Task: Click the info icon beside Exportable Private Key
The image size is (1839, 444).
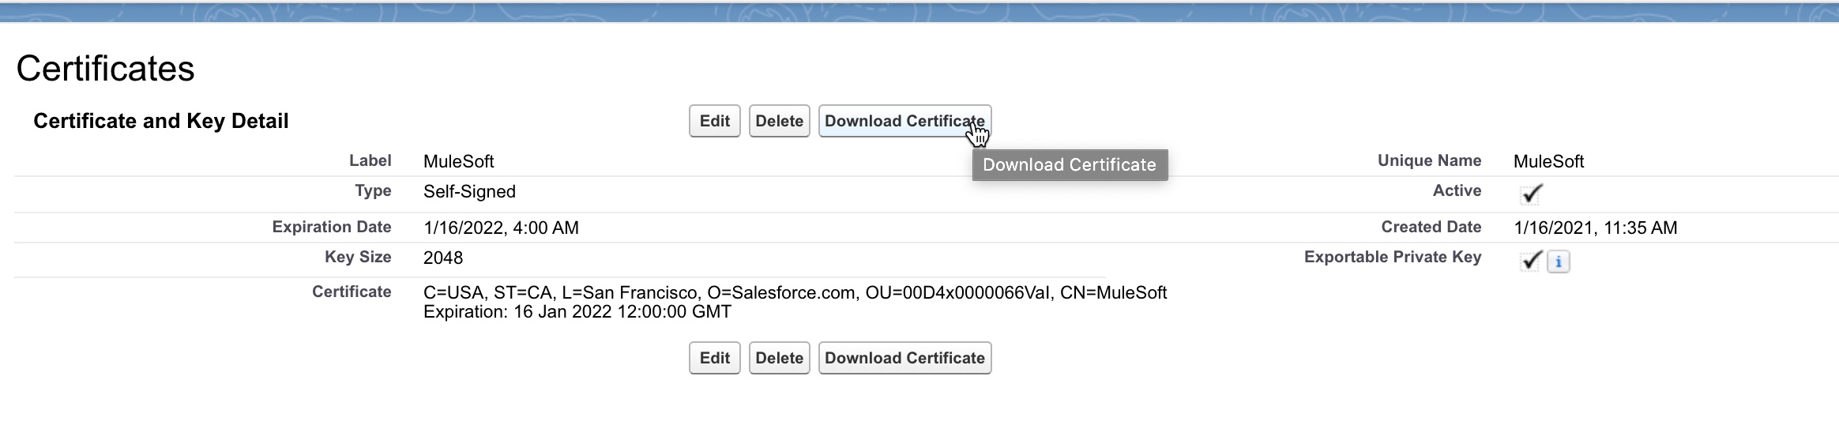Action: [1558, 262]
